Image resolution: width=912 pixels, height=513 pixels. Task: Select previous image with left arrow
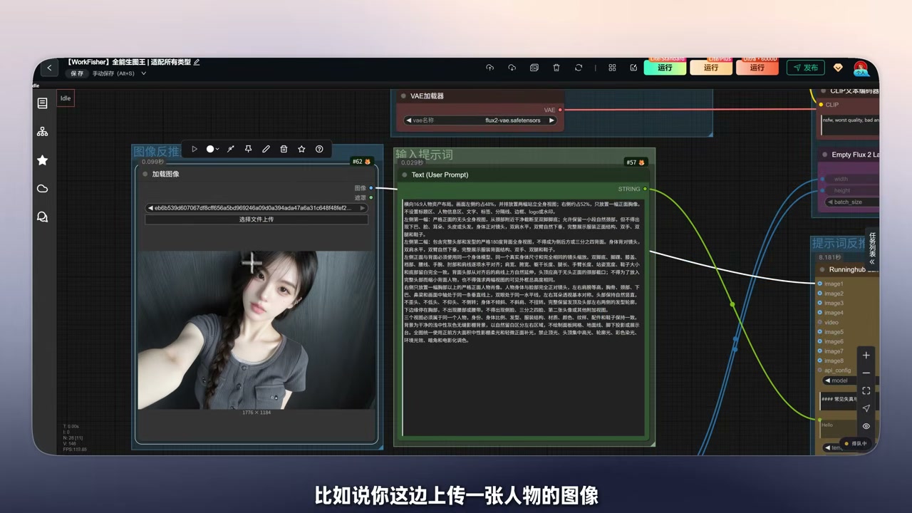(x=150, y=208)
